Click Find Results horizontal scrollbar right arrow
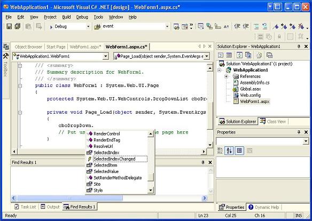312x221 pixels. pos(204,198)
